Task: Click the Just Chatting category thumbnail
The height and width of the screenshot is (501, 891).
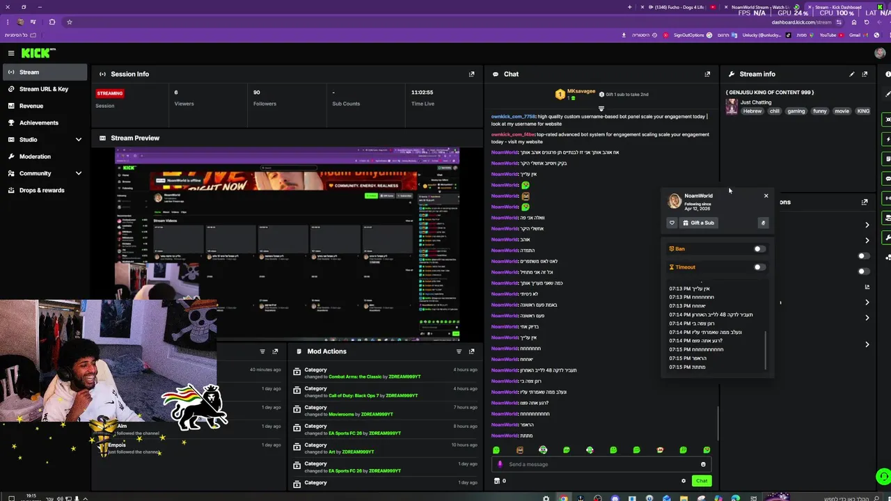Action: tap(732, 106)
